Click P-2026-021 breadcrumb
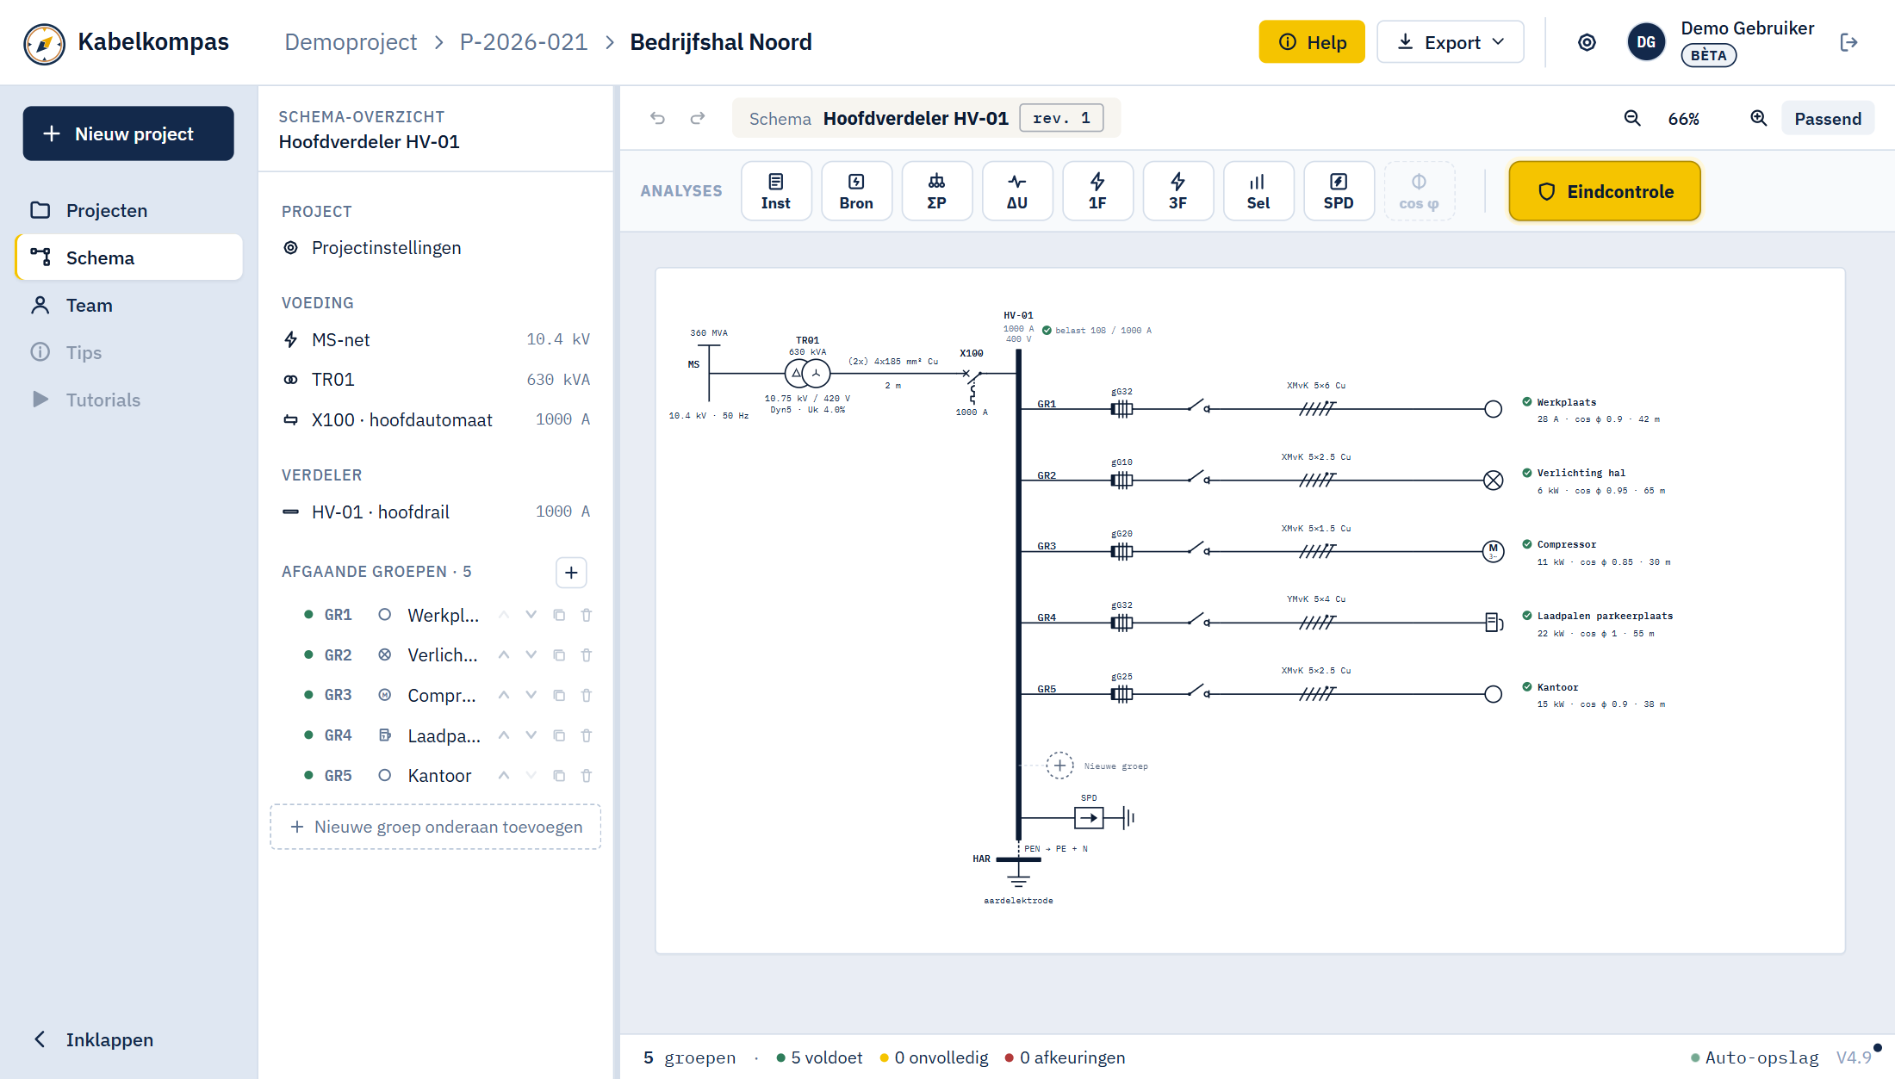 524,42
